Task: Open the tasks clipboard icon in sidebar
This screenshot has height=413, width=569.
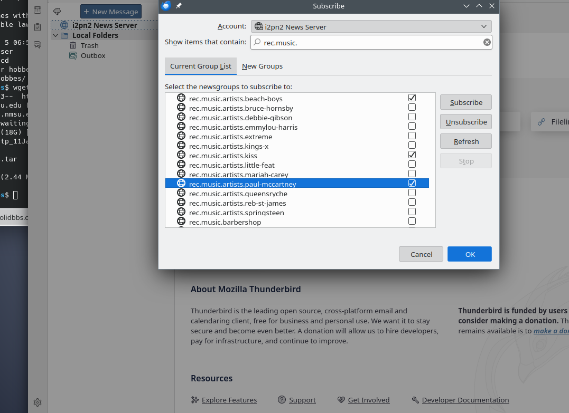Action: [38, 27]
